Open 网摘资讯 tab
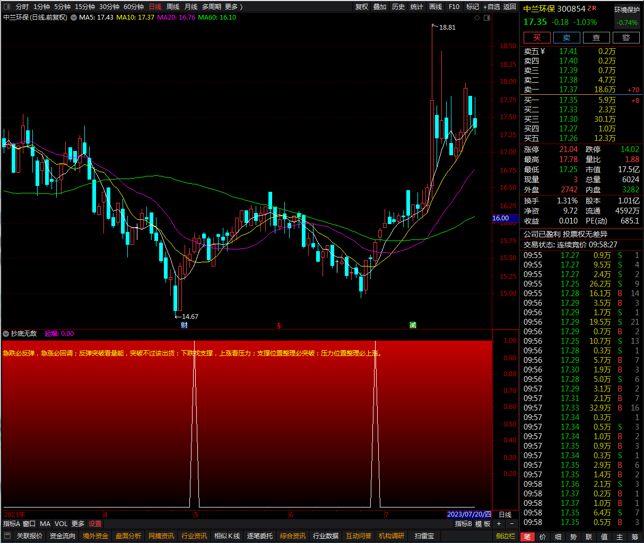This screenshot has width=644, height=543. click(x=161, y=536)
